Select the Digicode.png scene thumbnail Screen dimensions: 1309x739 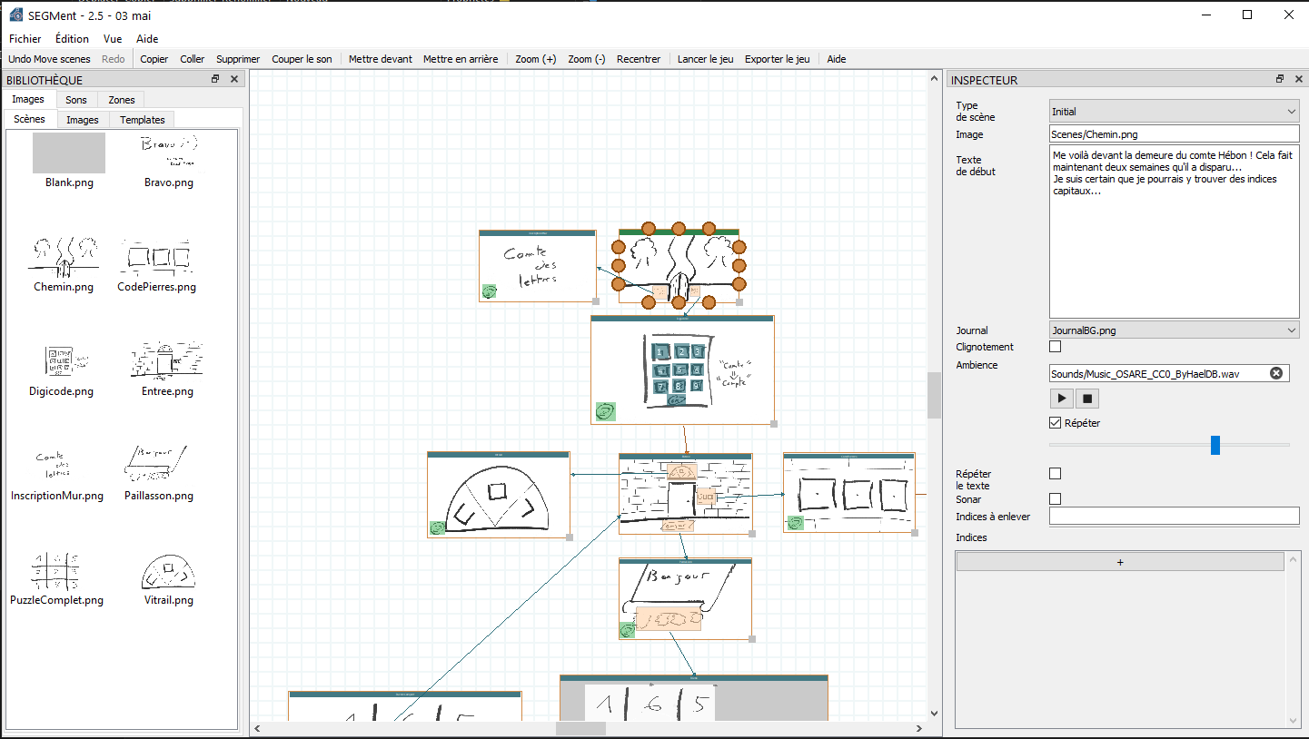point(62,369)
